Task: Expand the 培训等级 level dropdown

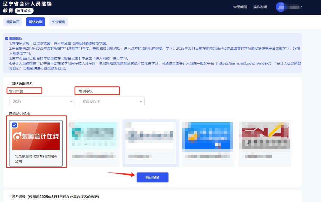Action: pyautogui.click(x=111, y=101)
